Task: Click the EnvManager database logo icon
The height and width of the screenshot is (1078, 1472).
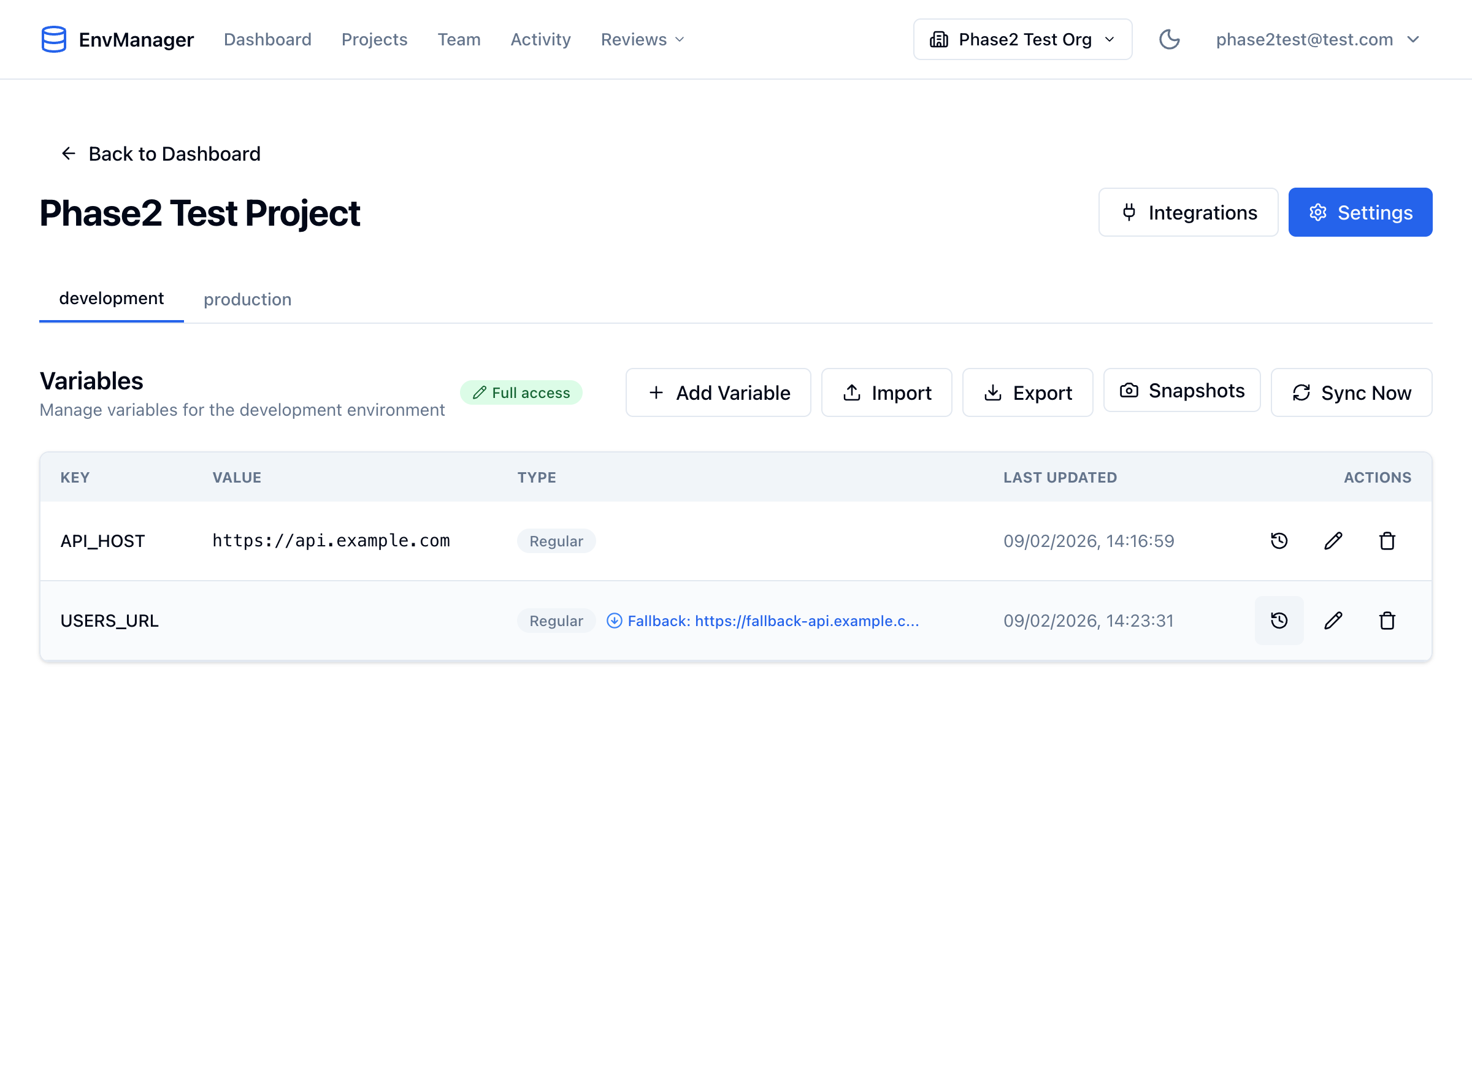Action: click(x=53, y=39)
